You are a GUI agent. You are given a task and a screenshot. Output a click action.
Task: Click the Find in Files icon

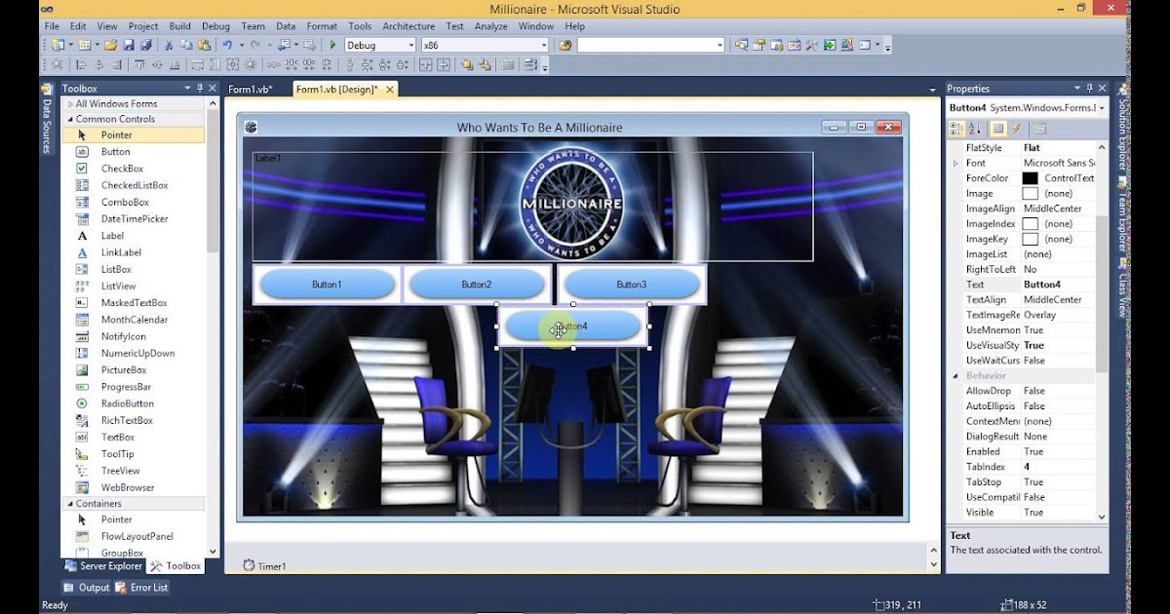click(x=565, y=45)
